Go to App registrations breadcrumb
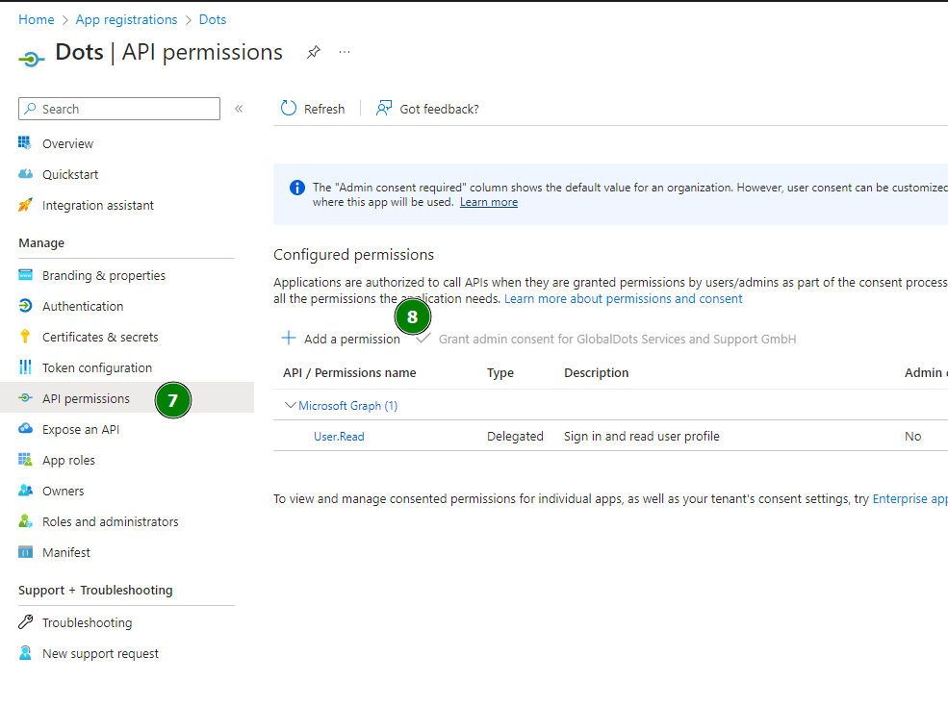Viewport: 948px width, 707px height. 126,20
